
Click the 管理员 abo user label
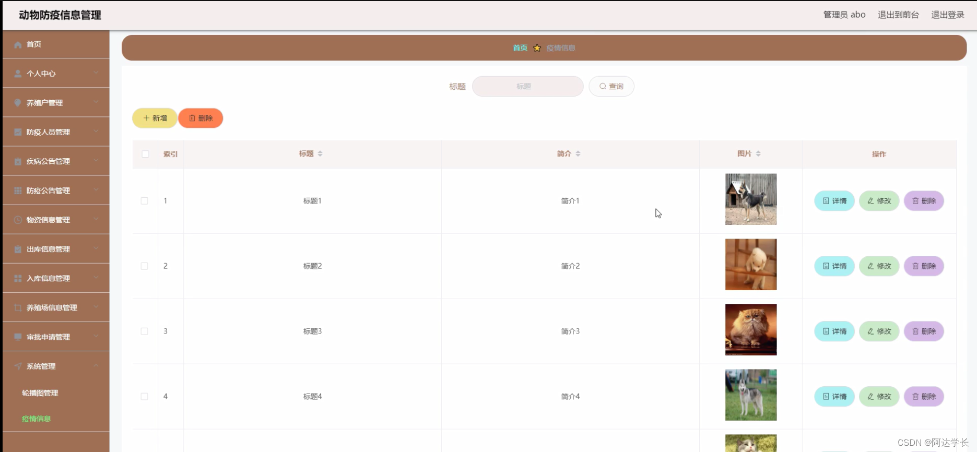point(844,15)
